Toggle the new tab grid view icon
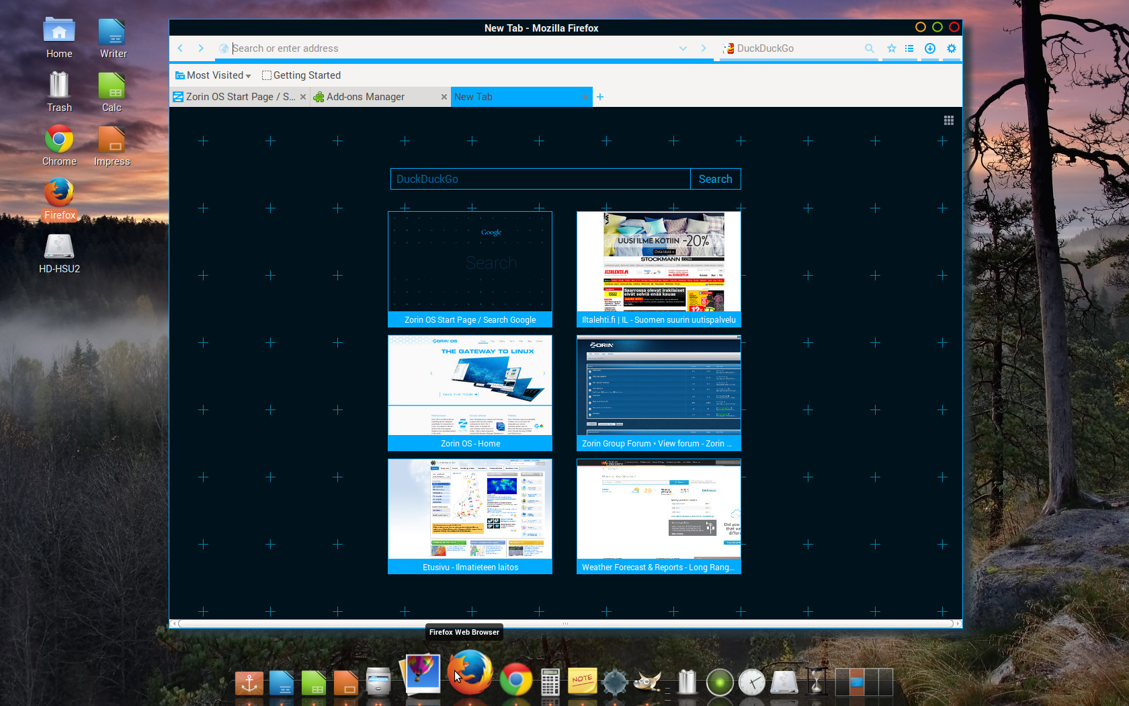This screenshot has height=706, width=1129. [x=948, y=120]
